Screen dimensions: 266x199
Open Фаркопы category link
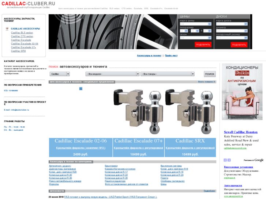coord(54,184)
